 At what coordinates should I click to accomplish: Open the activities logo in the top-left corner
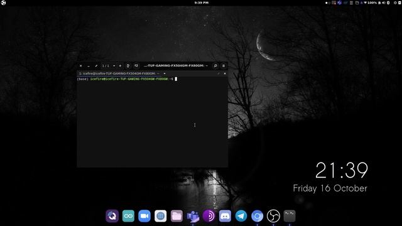[x=3, y=3]
